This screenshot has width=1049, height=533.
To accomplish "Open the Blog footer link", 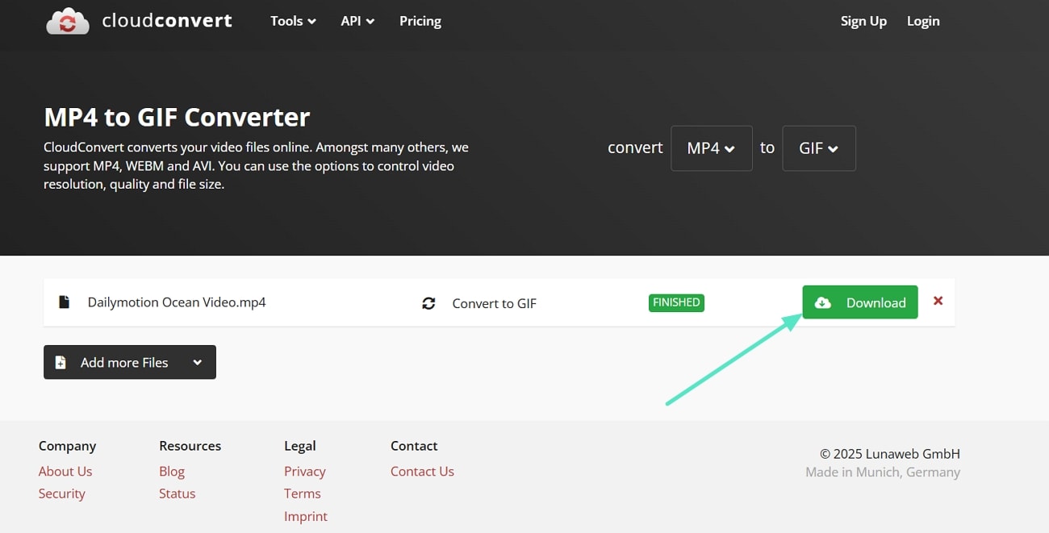I will pos(172,472).
